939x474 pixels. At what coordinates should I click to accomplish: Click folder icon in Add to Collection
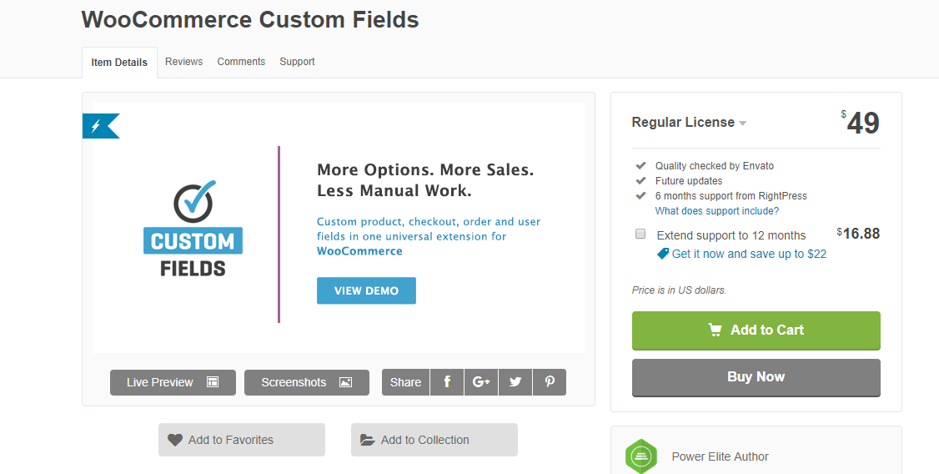tap(367, 440)
